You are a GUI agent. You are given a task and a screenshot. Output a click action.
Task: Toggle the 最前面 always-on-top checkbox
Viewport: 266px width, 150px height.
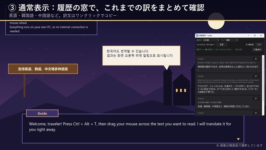point(247,45)
